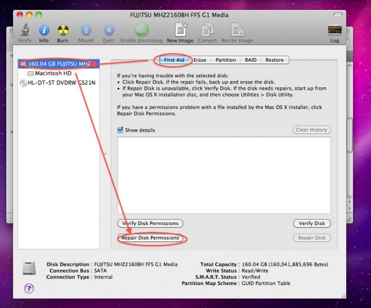
Task: Click the 'GUID Partition Table' scheme value
Action: tap(266, 283)
